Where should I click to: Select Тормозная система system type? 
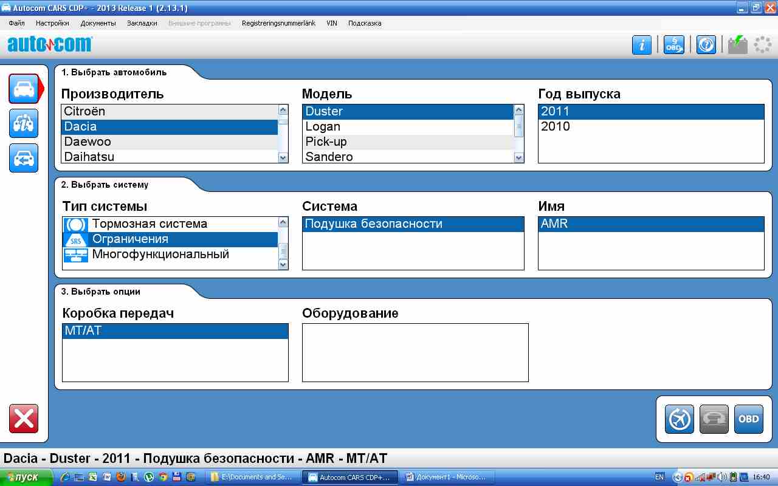[170, 224]
